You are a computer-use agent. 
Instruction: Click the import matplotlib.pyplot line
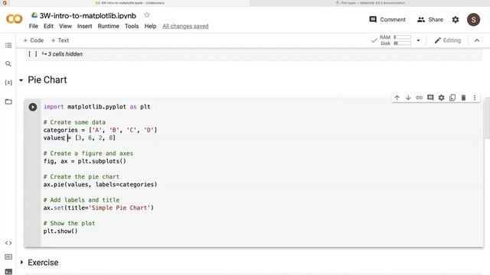[97, 107]
